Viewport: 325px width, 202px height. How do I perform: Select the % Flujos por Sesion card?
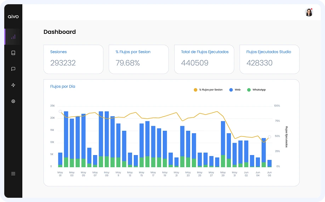pos(138,59)
